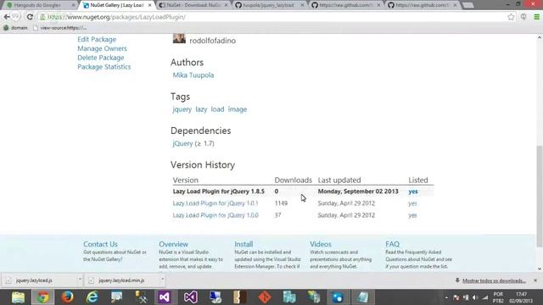Click author Mika Tuupola

pyautogui.click(x=193, y=75)
